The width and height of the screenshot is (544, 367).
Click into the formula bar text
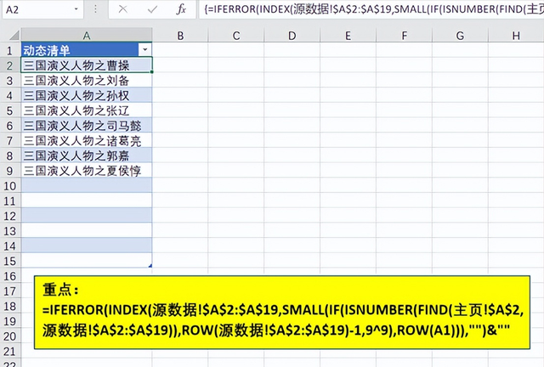pos(371,9)
